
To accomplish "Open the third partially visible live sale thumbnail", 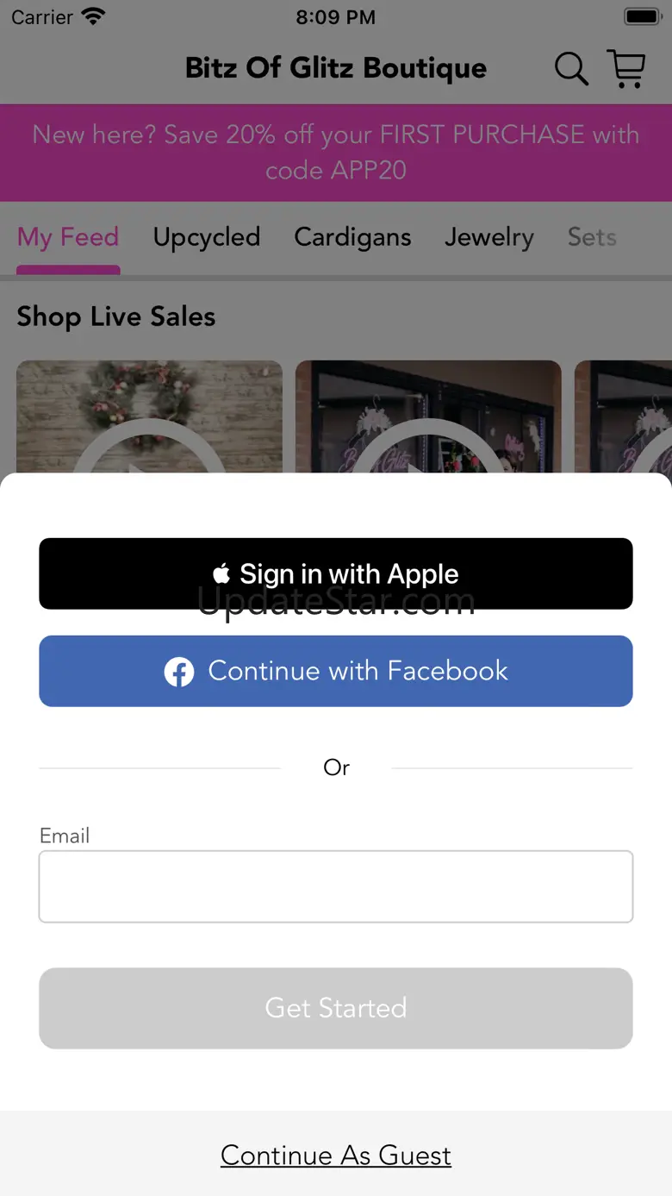I will tap(623, 417).
